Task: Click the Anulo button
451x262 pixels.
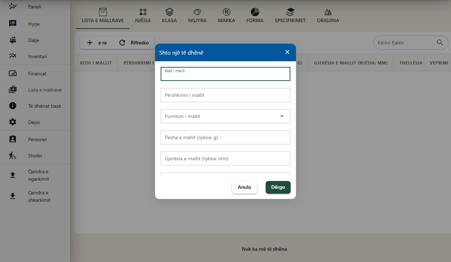Action: tap(245, 187)
